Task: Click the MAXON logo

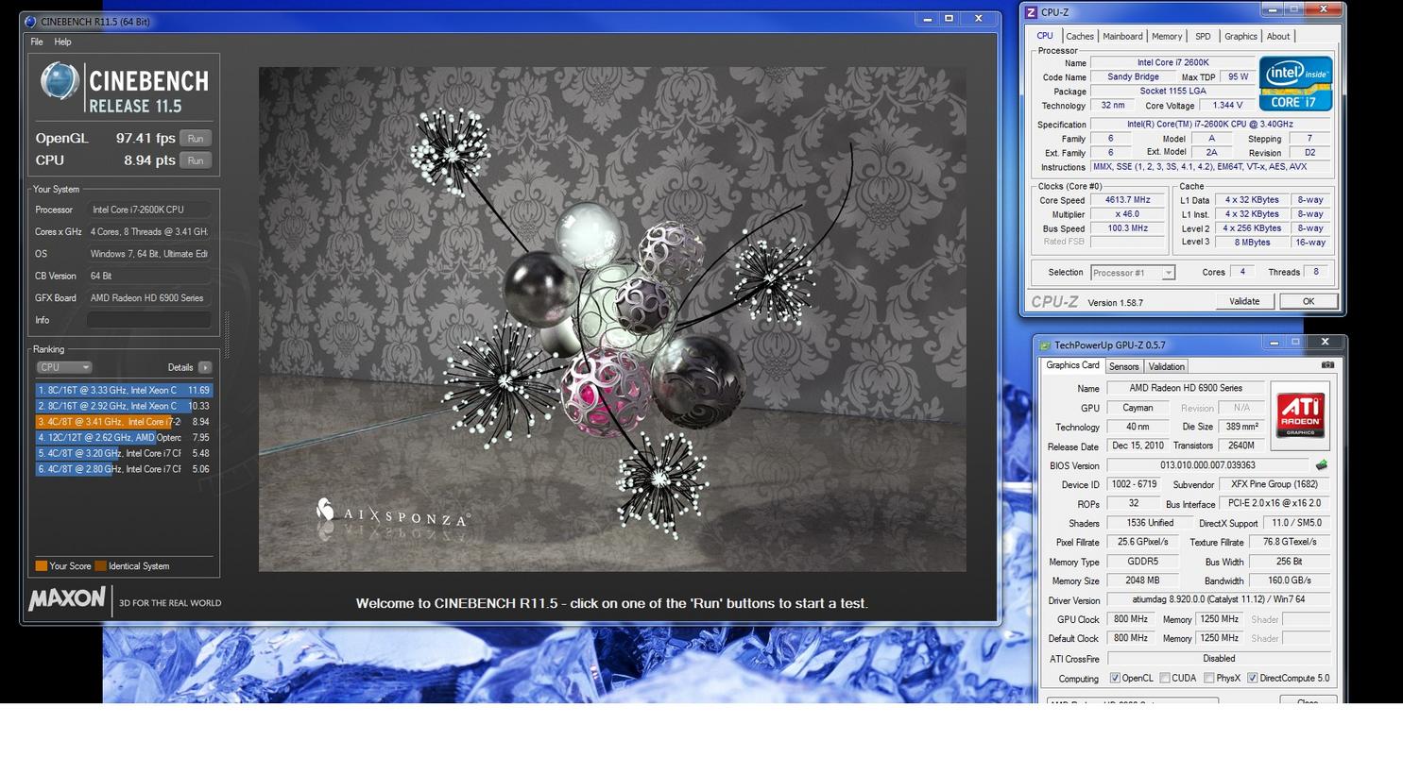Action: point(66,599)
